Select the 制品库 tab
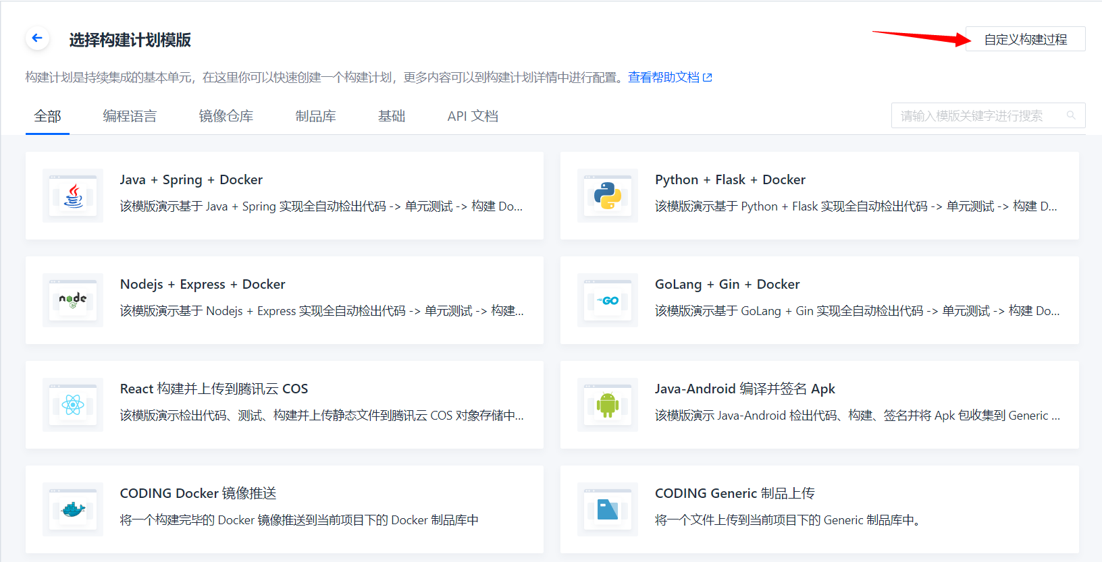The image size is (1102, 562). coord(315,116)
